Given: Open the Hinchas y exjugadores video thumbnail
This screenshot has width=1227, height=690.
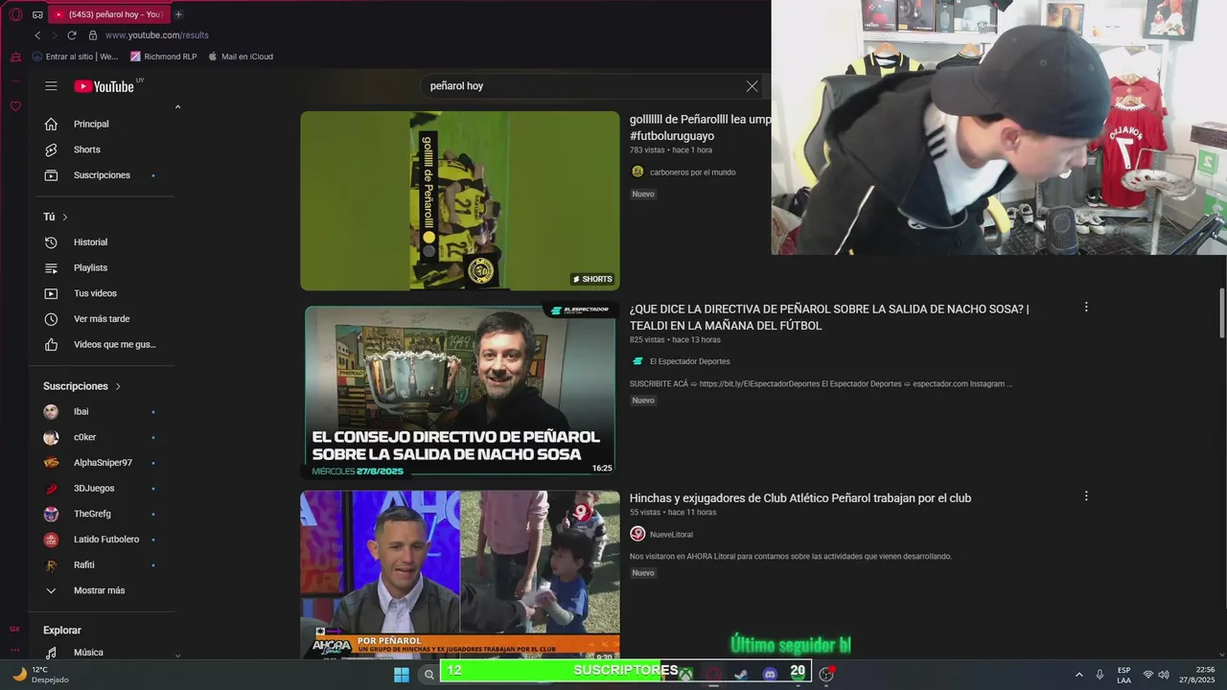Looking at the screenshot, I should point(460,575).
